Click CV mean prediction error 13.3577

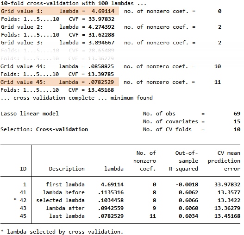229,192
